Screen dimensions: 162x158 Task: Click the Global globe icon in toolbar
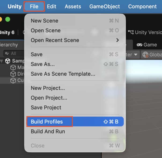(145, 55)
